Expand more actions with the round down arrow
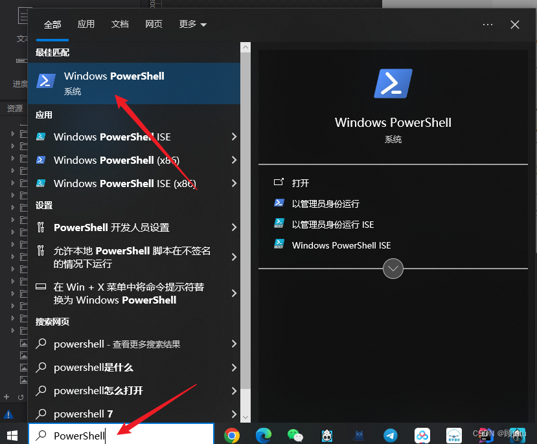The image size is (537, 444). tap(393, 269)
